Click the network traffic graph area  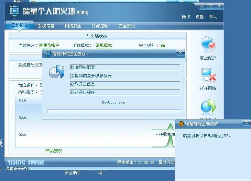tap(95, 123)
